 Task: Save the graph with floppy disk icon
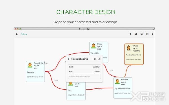pyautogui.click(x=147, y=34)
